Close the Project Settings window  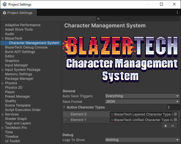tap(174, 4)
